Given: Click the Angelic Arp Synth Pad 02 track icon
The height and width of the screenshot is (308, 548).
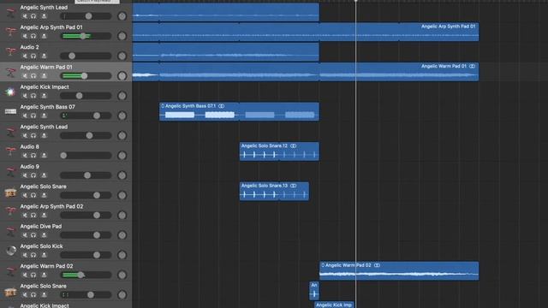Looking at the screenshot, I should coord(10,211).
